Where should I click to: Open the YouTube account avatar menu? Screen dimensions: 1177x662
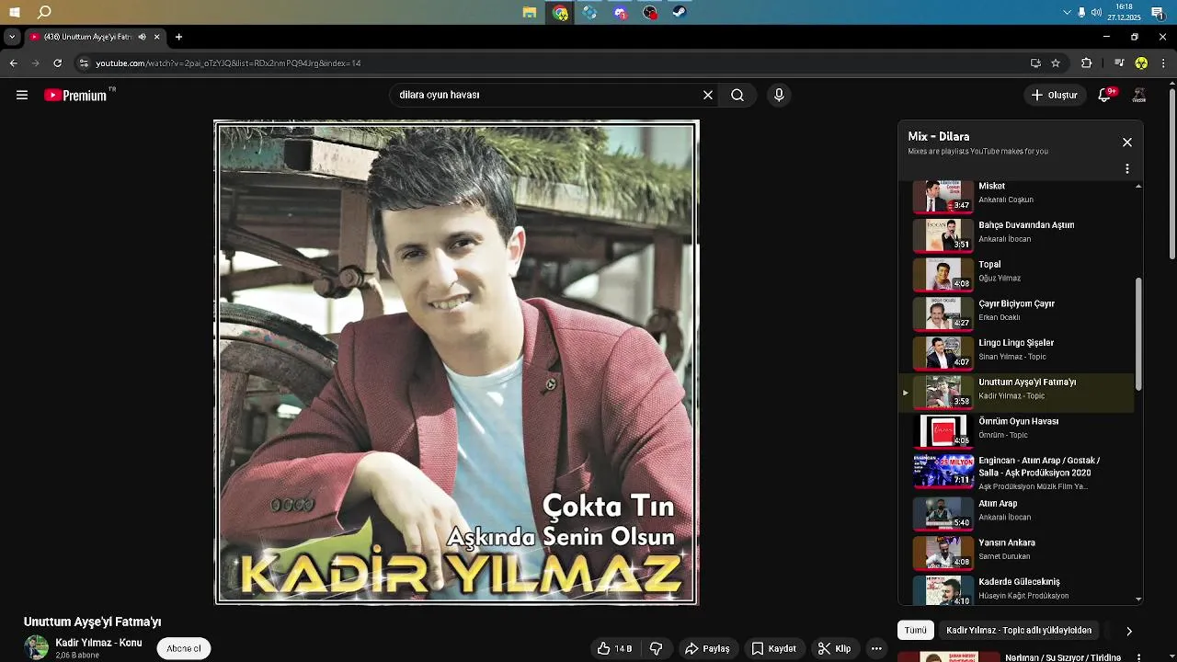pyautogui.click(x=1139, y=95)
